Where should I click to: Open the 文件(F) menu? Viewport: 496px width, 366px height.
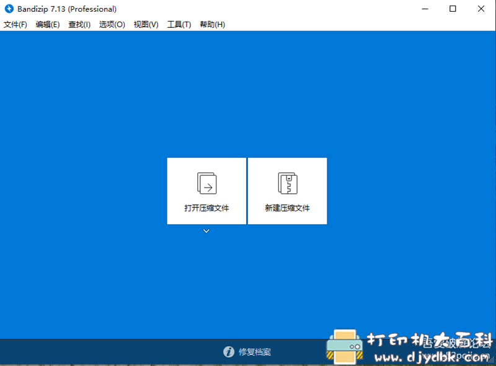15,24
